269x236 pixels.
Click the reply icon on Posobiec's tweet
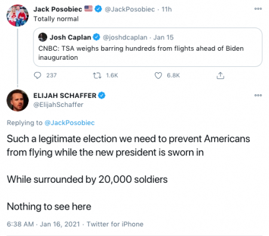tap(38, 75)
